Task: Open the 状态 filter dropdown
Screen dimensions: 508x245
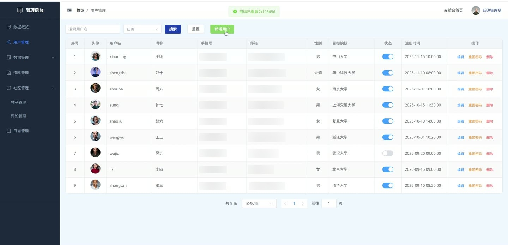Action: (x=143, y=29)
